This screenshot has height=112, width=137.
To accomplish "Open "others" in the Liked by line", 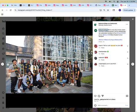I will (113, 99).
